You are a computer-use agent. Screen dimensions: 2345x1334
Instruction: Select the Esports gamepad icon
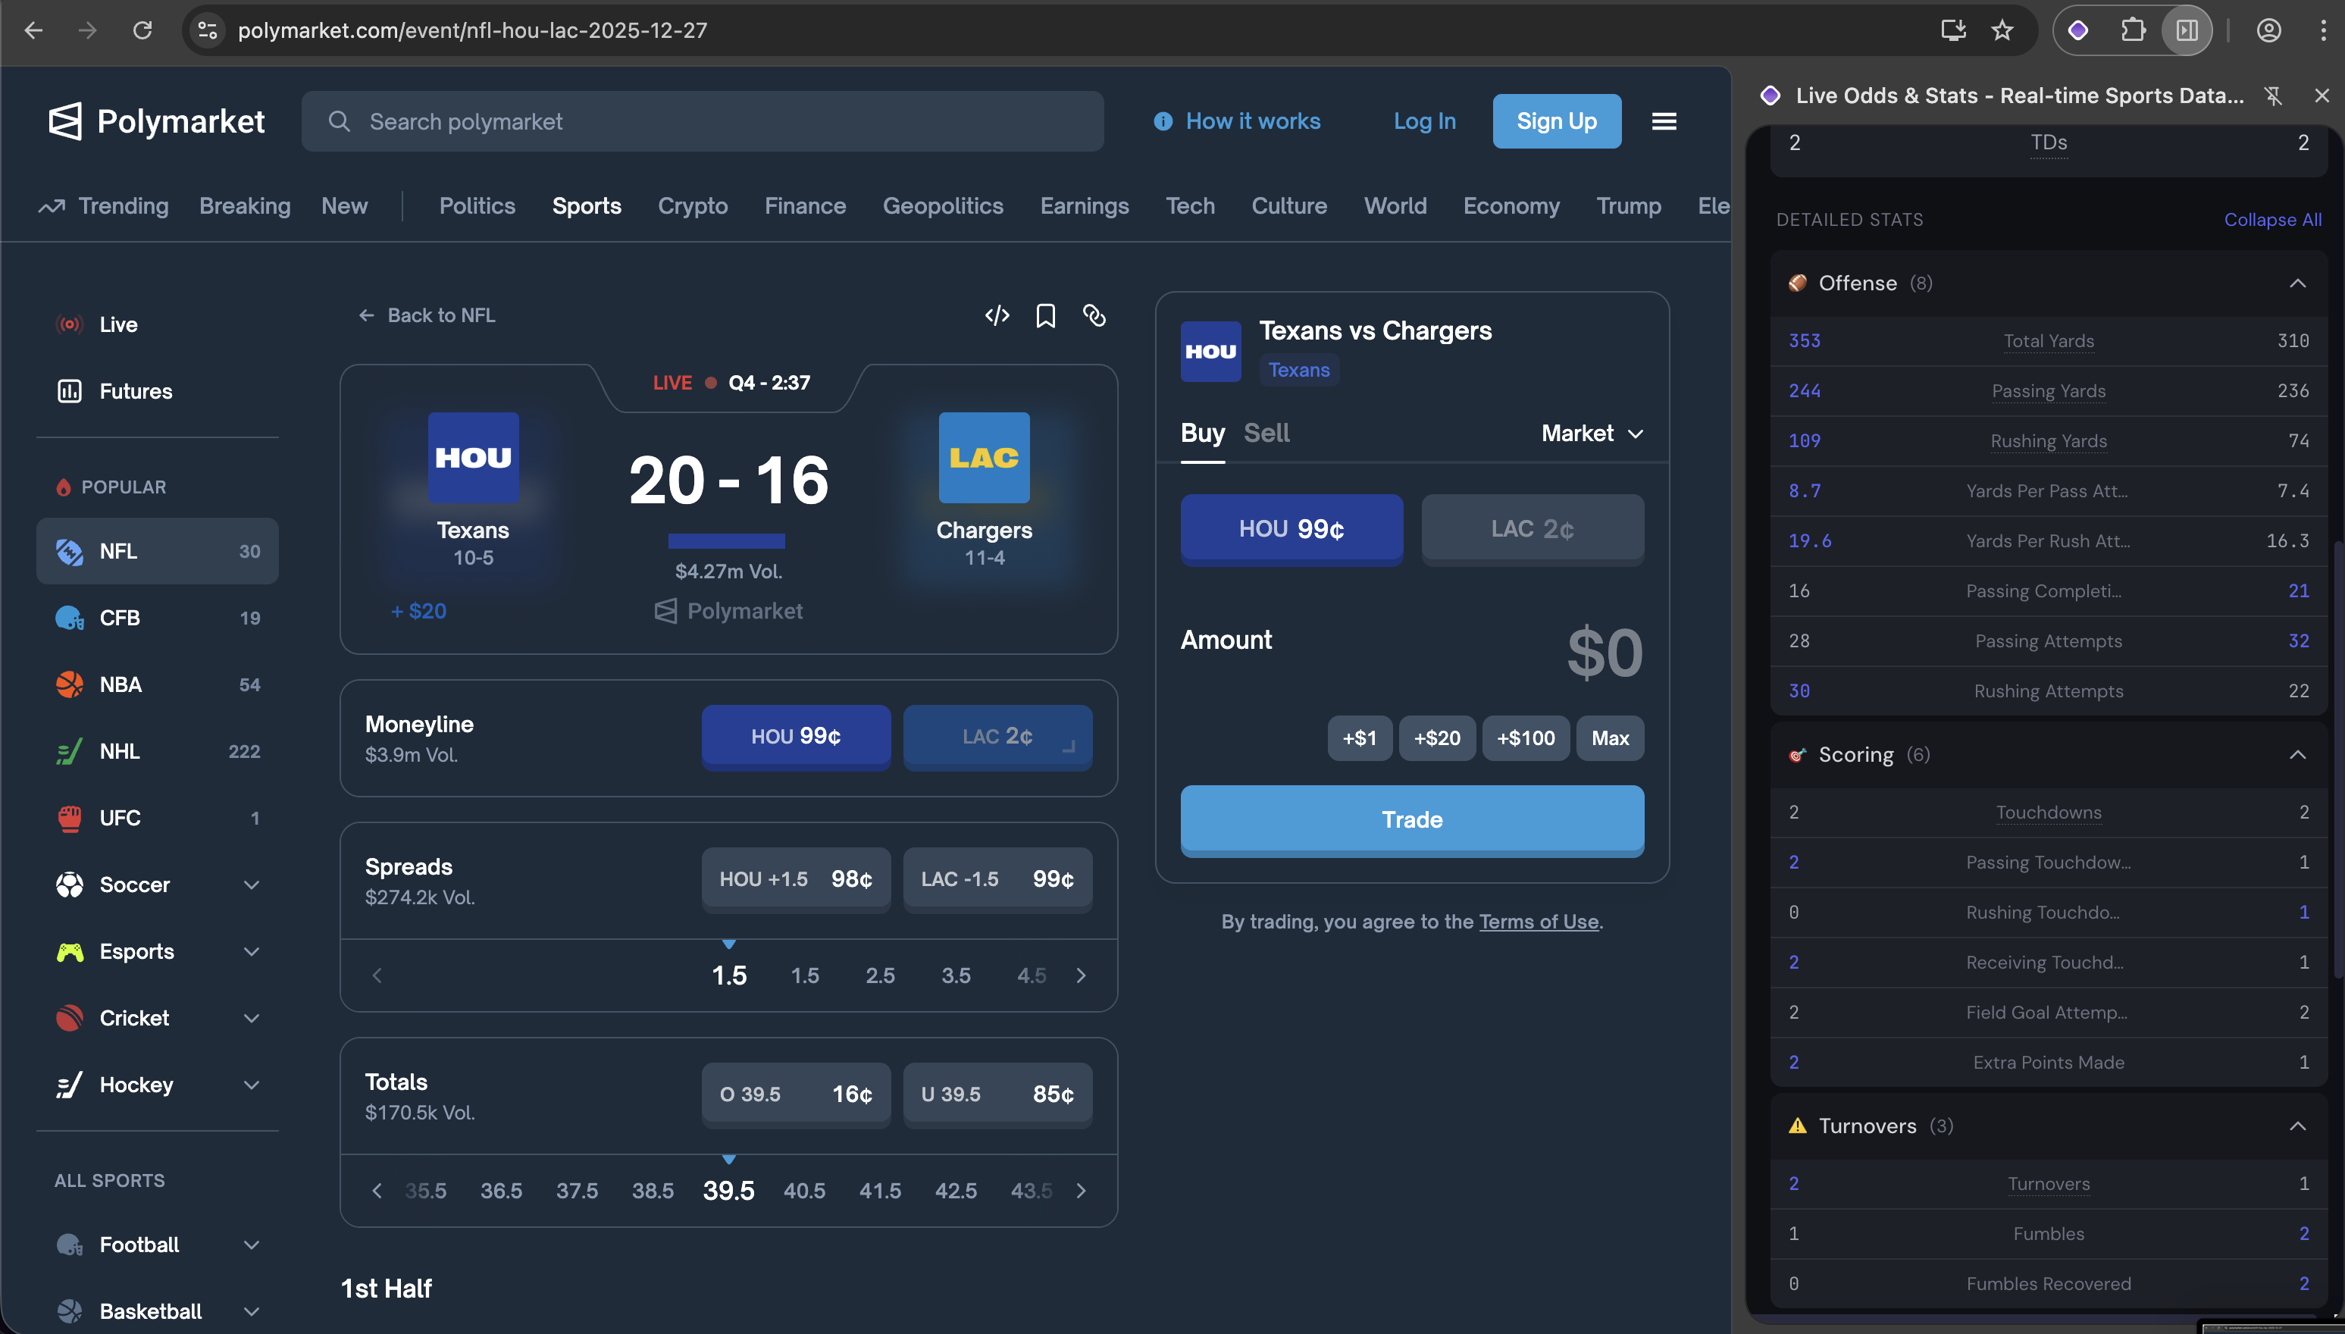(x=69, y=951)
